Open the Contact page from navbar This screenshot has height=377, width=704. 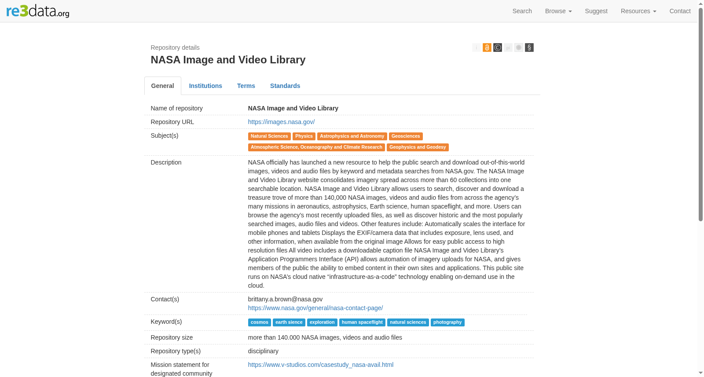click(680, 11)
